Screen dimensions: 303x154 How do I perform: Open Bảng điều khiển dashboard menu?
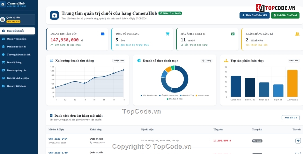coord(18,31)
